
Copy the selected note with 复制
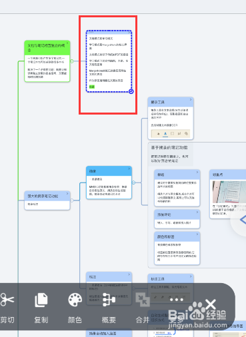coord(41,308)
